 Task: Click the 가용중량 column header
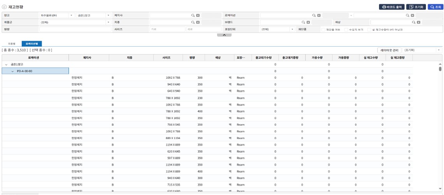coord(346,58)
